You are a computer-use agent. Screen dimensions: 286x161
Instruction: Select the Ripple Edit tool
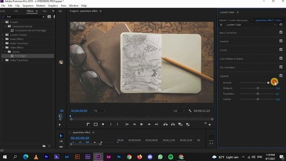pos(61,147)
